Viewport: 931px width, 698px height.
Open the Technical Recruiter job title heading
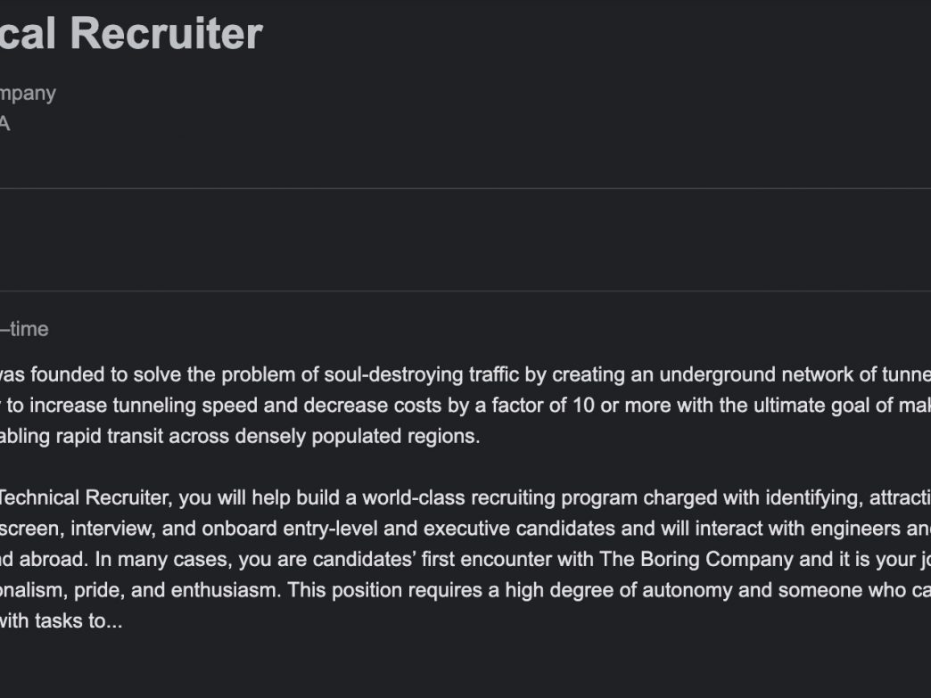[130, 33]
